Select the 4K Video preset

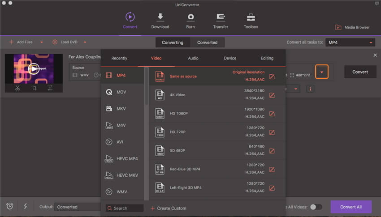[x=217, y=95]
